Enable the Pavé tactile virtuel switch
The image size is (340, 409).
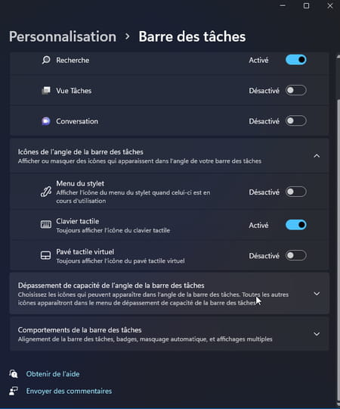(296, 255)
